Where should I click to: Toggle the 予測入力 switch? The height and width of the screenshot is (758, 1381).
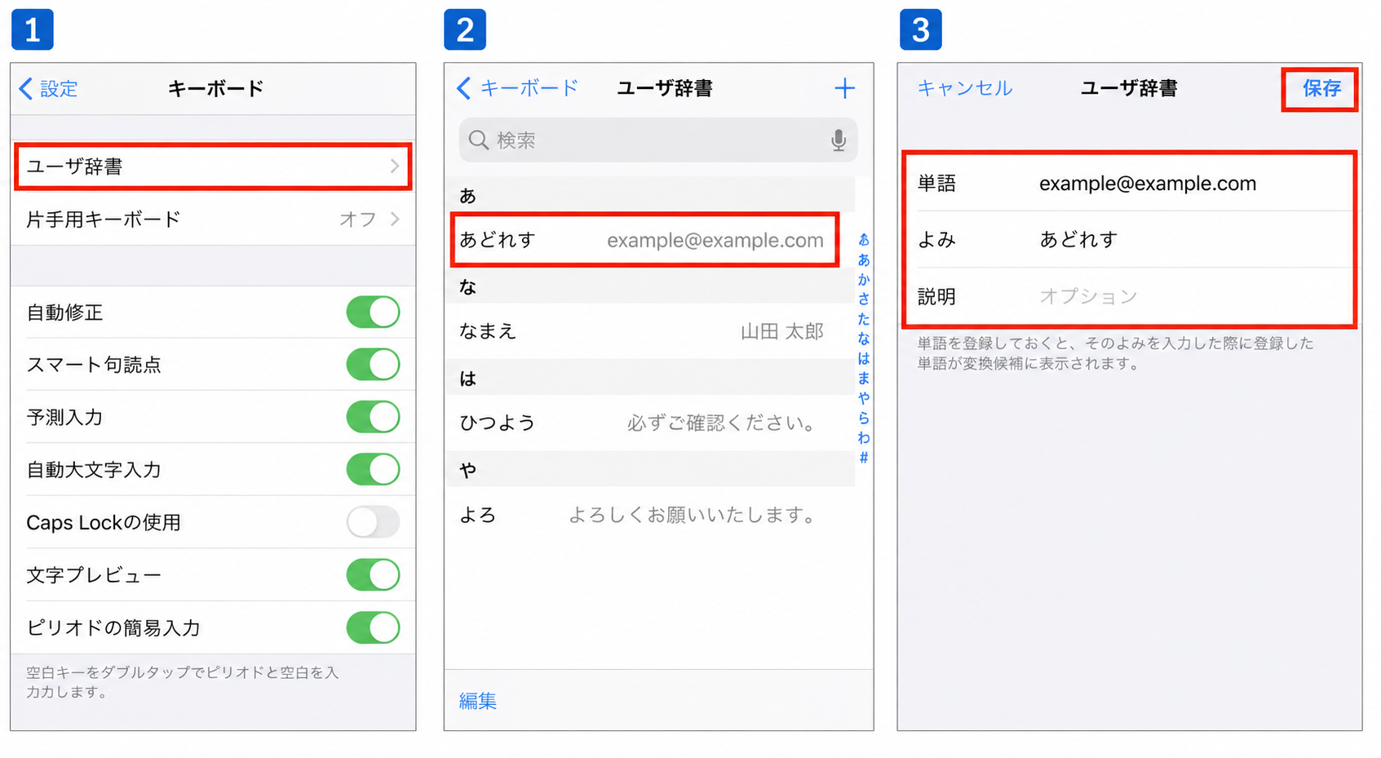[x=373, y=417]
